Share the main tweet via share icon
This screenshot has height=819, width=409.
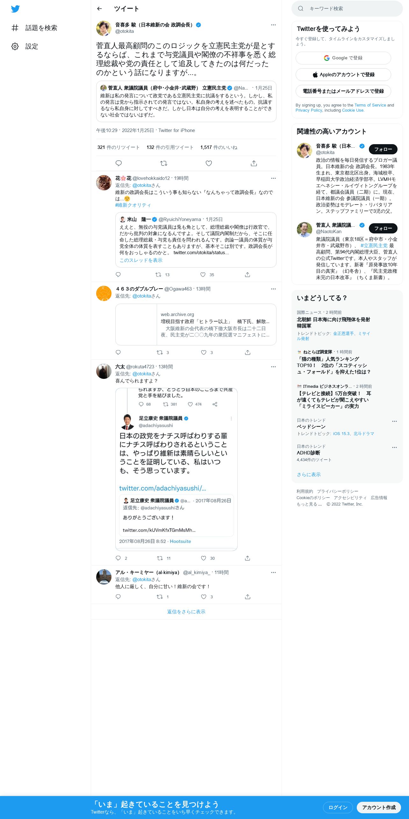click(254, 163)
